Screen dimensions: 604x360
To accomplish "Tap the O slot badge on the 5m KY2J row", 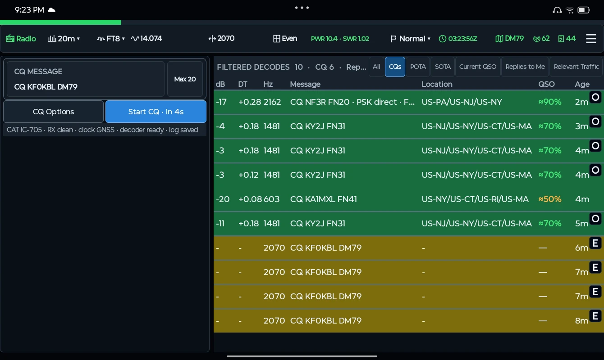I will click(x=595, y=219).
